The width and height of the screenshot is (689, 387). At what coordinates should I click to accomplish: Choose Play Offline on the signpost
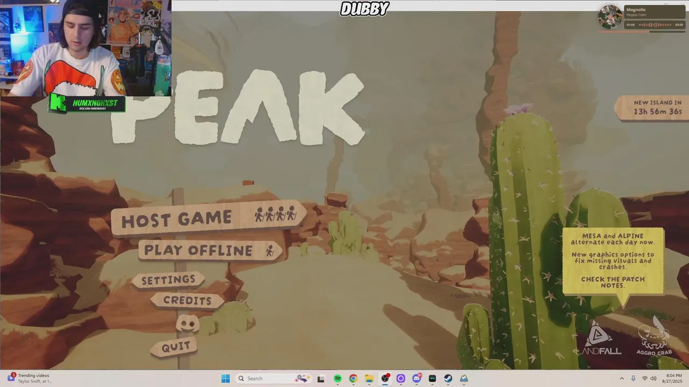(210, 250)
